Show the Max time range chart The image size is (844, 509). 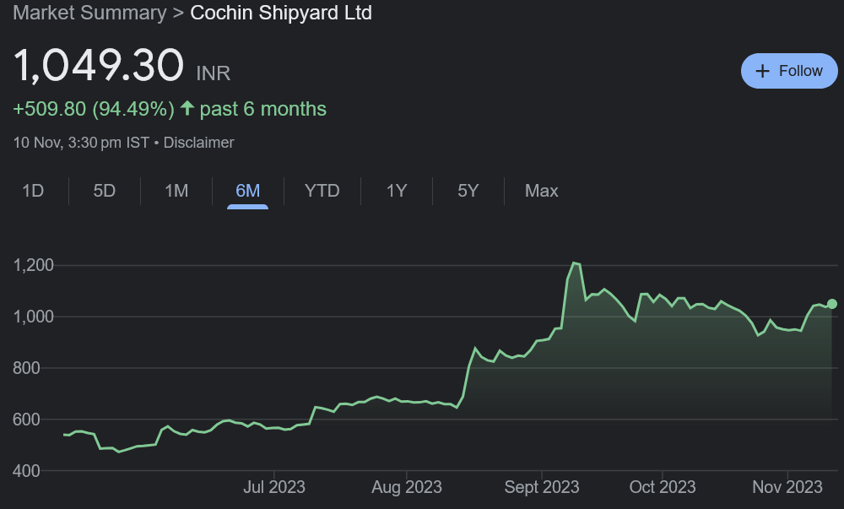pos(541,191)
